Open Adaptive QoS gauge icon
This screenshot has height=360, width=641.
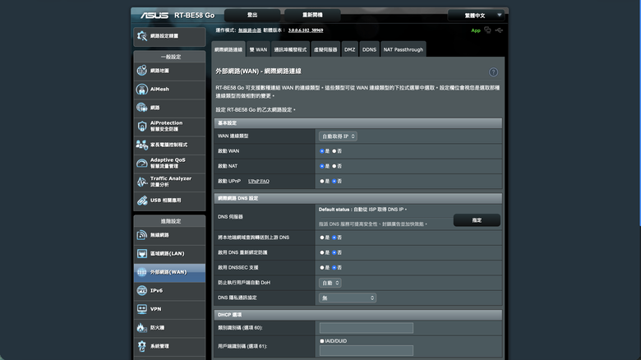point(142,164)
